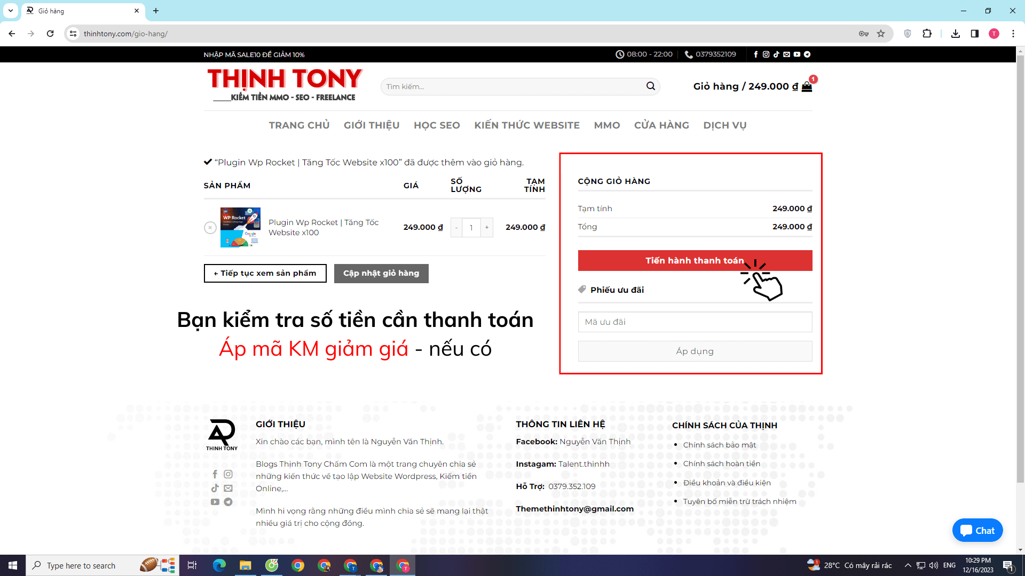Decrease quantity with the minus stepper
The height and width of the screenshot is (576, 1025).
456,227
